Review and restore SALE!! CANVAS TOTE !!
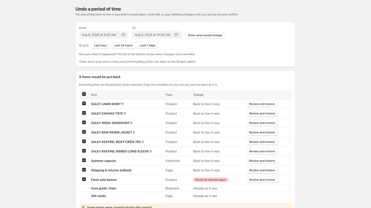 point(262,113)
